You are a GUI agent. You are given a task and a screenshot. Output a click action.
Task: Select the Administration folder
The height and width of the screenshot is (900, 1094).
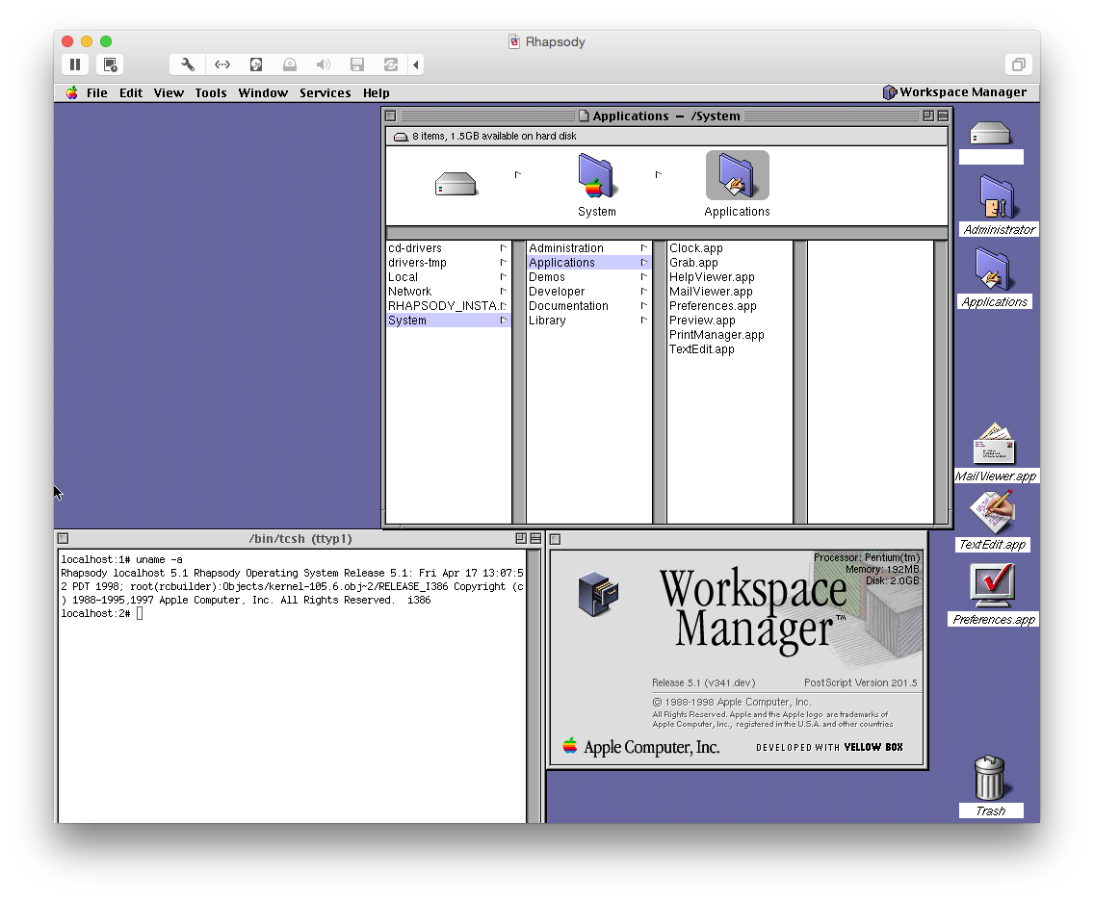[x=588, y=248]
